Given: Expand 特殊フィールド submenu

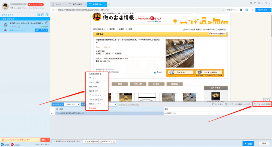Looking at the screenshot, I should pos(97,104).
